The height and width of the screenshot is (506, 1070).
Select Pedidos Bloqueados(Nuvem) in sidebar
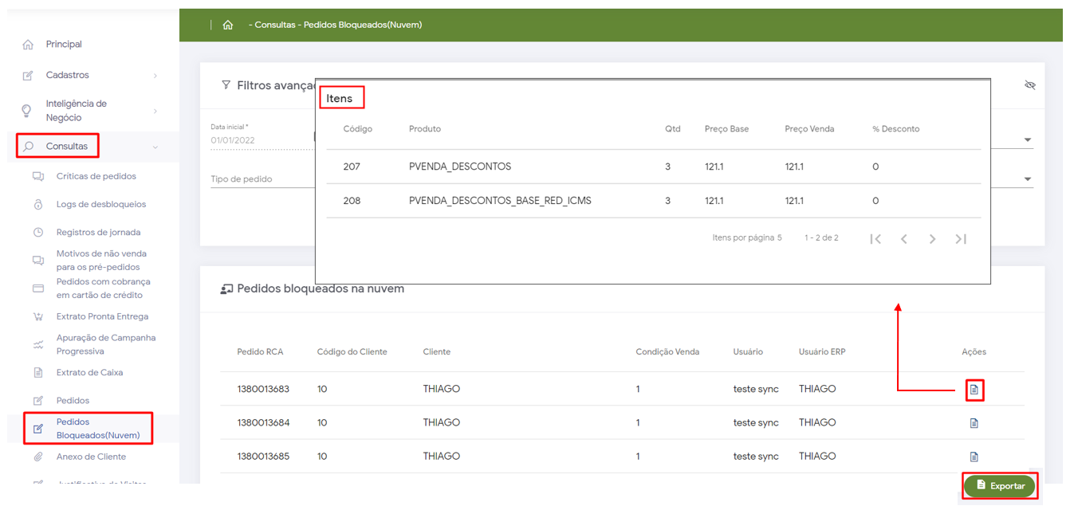coord(97,429)
